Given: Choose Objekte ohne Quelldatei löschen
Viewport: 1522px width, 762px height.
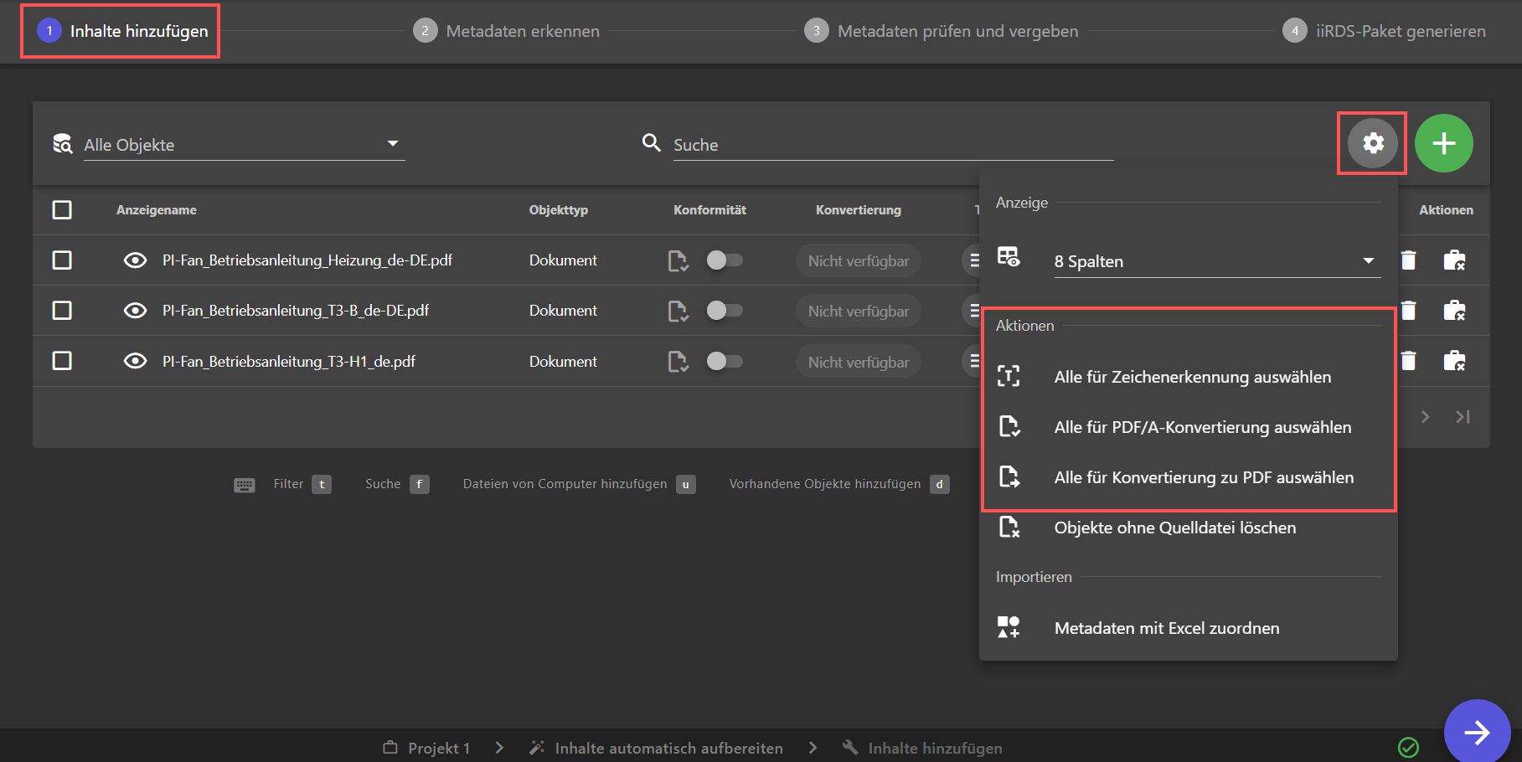Looking at the screenshot, I should (1188, 528).
